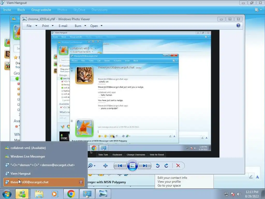265x199 pixels.
Task: Open the zoom magnifier control
Action: pos(92,166)
